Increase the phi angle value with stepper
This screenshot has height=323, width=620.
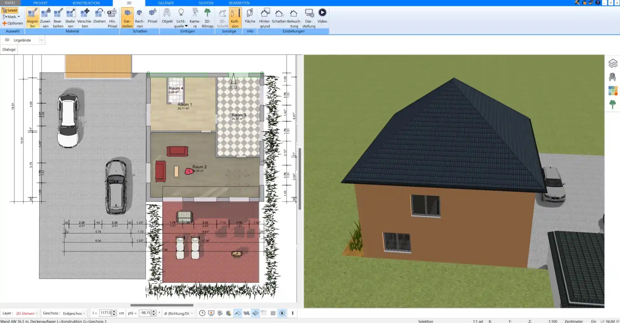[x=154, y=312]
